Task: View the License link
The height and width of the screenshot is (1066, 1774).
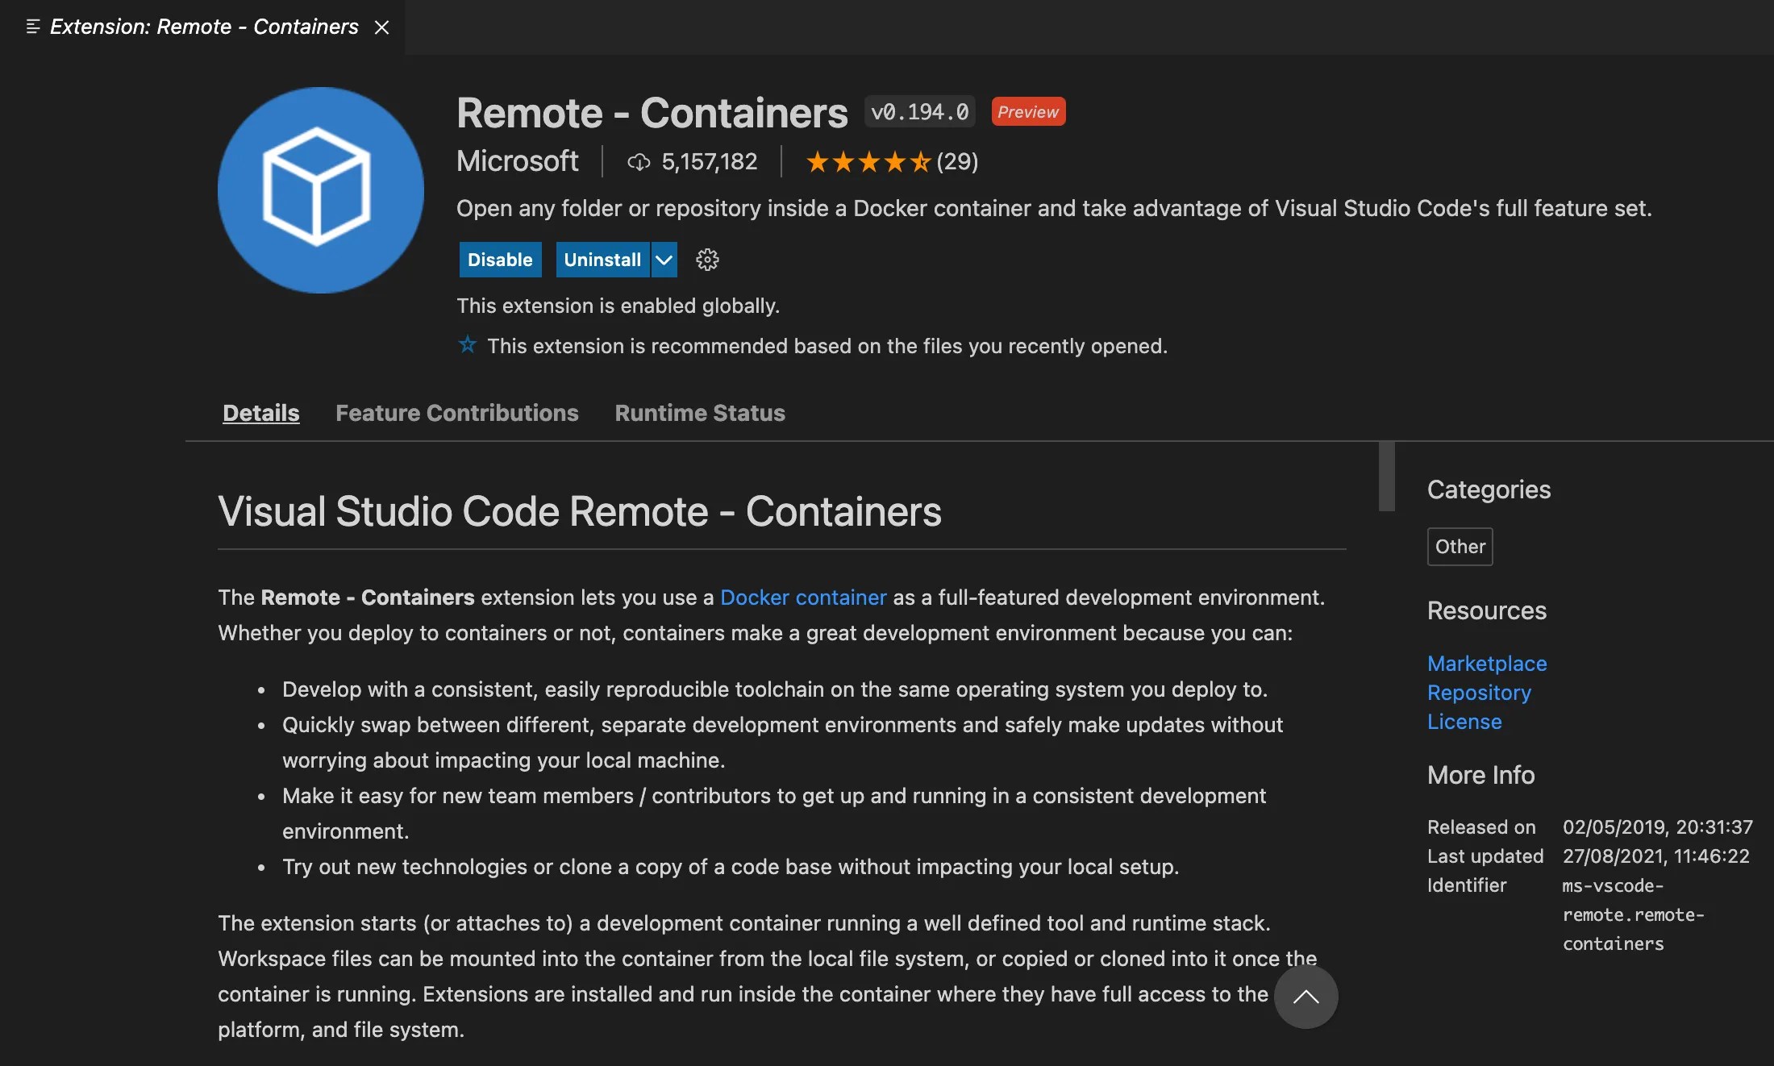Action: 1464,722
